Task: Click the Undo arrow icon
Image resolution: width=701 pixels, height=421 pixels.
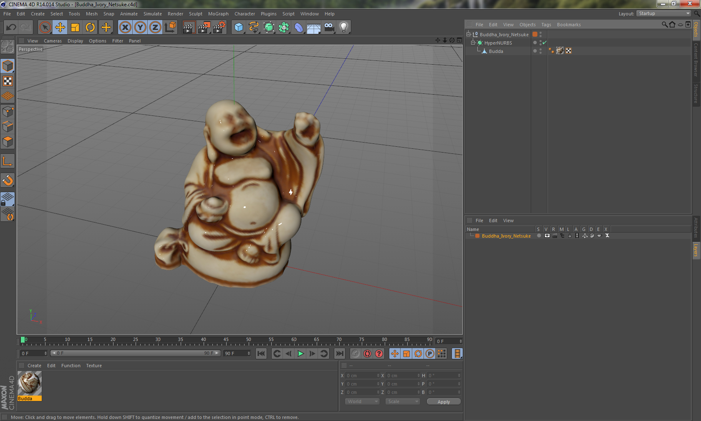Action: tap(11, 28)
